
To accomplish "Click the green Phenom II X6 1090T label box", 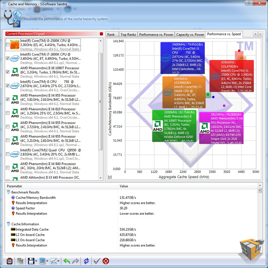I will (174, 126).
